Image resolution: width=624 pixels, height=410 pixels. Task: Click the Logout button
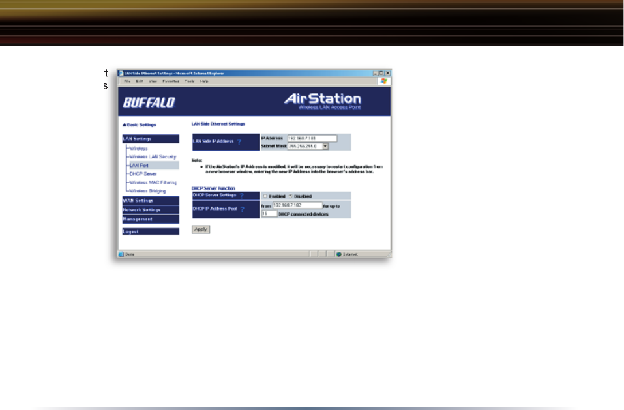pyautogui.click(x=151, y=231)
